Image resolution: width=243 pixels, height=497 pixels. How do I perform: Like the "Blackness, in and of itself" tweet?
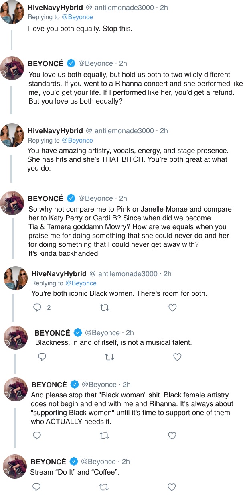(x=176, y=357)
